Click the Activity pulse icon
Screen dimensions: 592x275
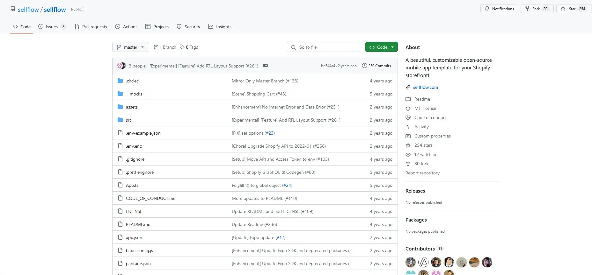pyautogui.click(x=408, y=127)
